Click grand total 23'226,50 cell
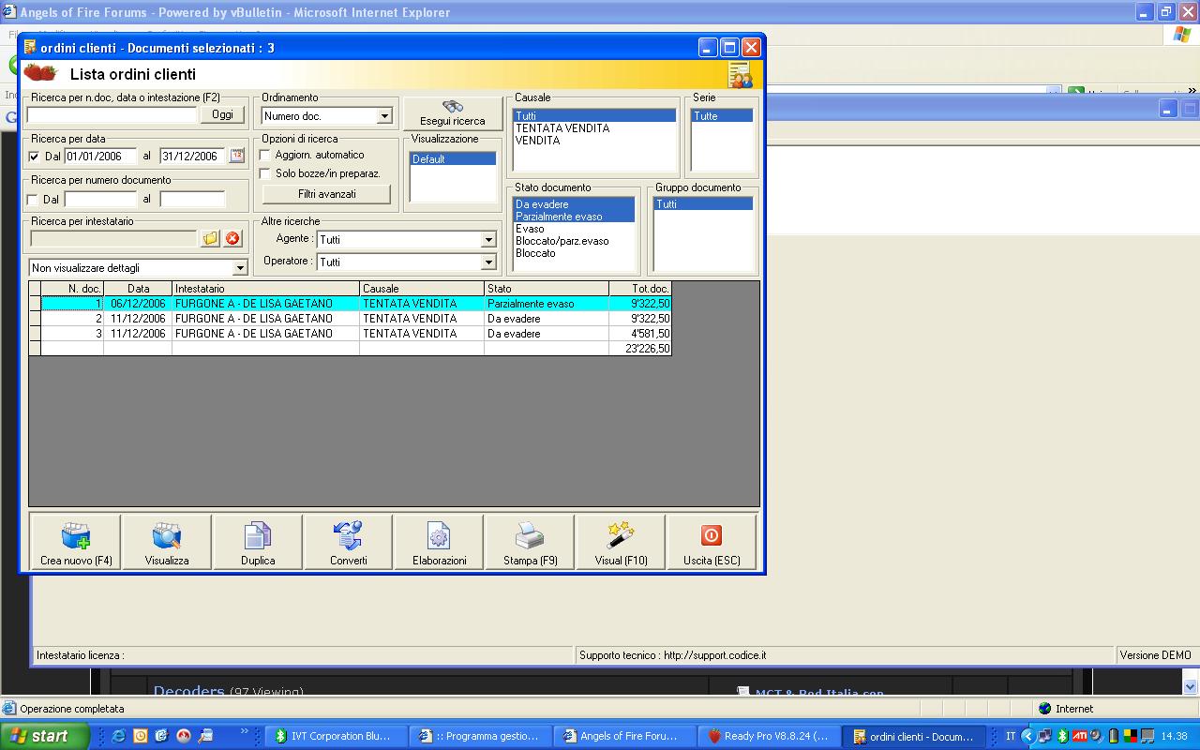Viewport: 1200px width, 750px height. pyautogui.click(x=640, y=349)
